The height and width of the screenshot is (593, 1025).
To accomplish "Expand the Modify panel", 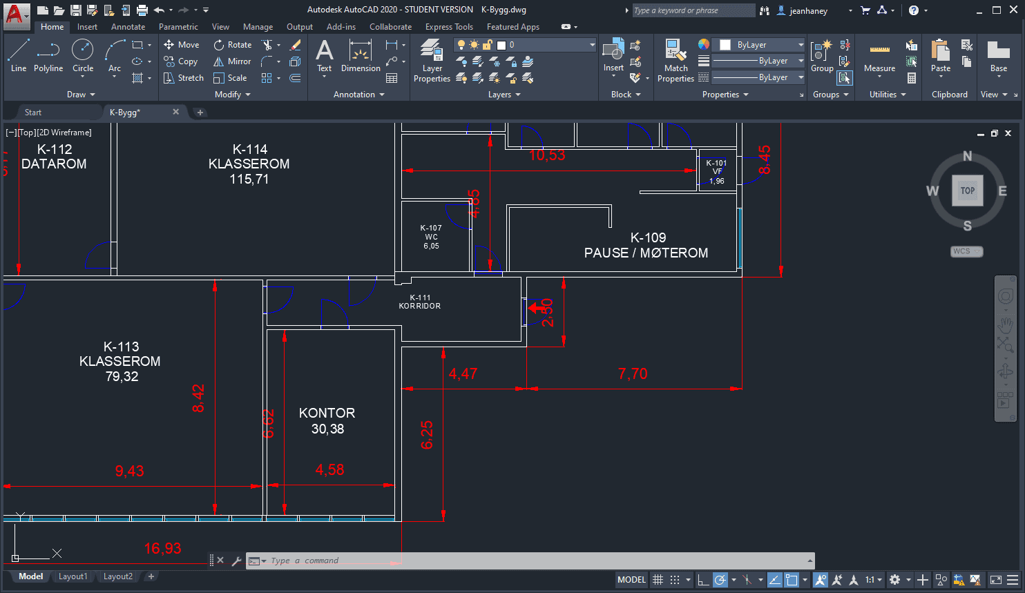I will 233,95.
